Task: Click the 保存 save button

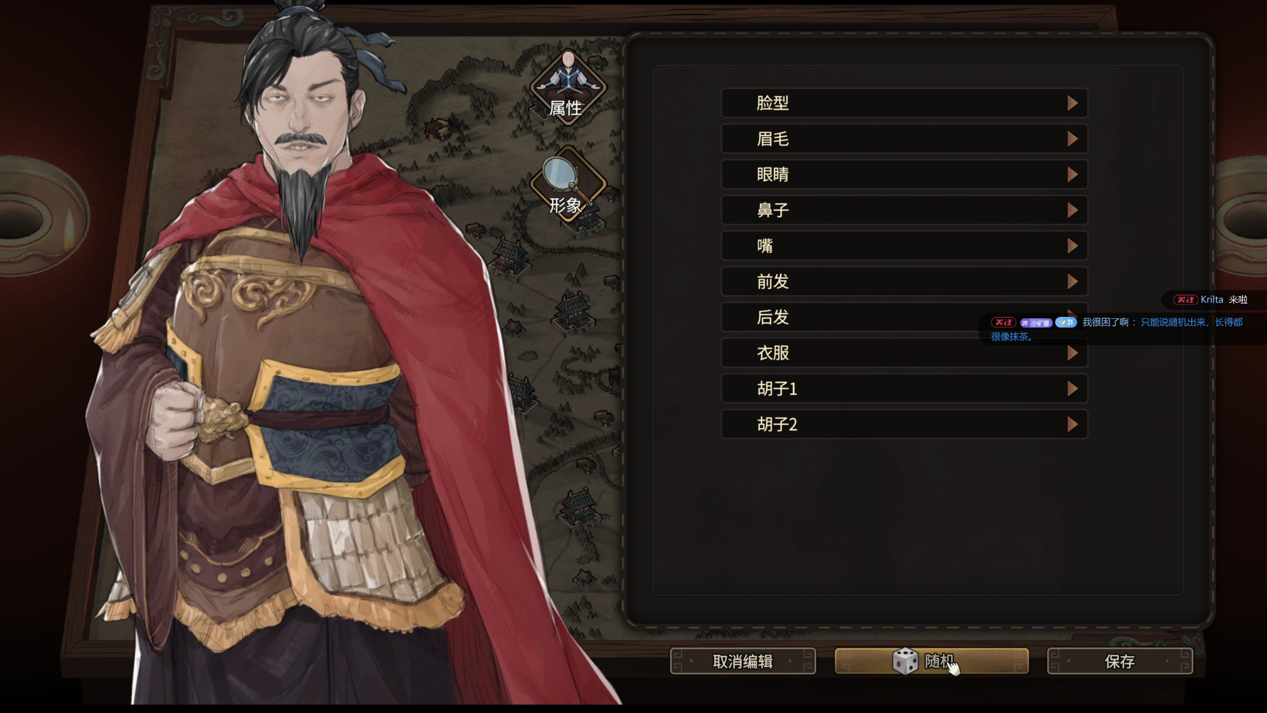Action: pos(1120,661)
